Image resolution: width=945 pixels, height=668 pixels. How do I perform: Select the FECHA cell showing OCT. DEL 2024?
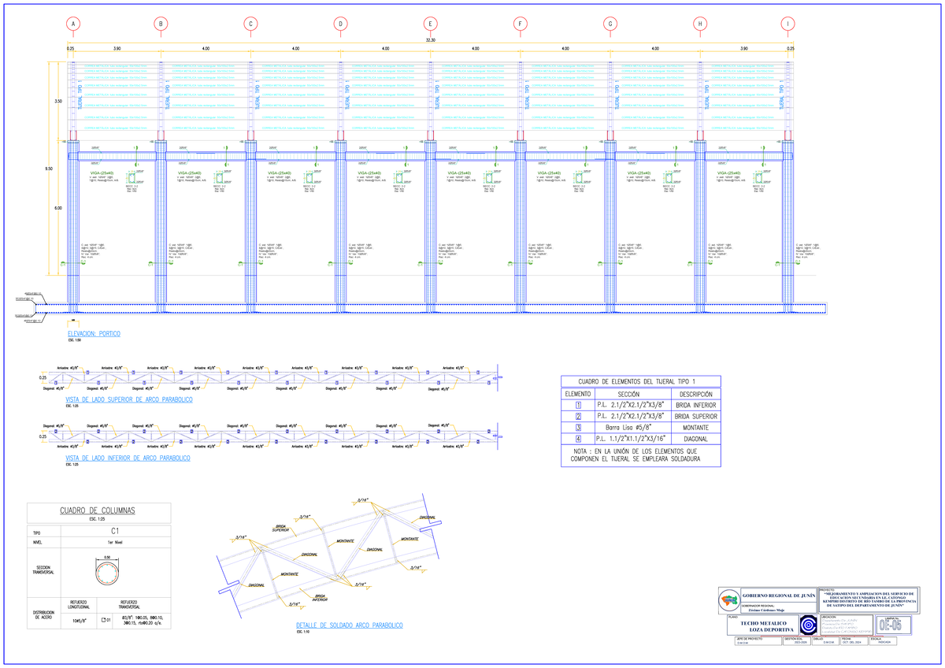852,641
